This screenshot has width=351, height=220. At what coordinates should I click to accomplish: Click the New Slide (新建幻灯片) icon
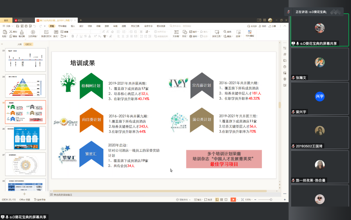click(46, 32)
